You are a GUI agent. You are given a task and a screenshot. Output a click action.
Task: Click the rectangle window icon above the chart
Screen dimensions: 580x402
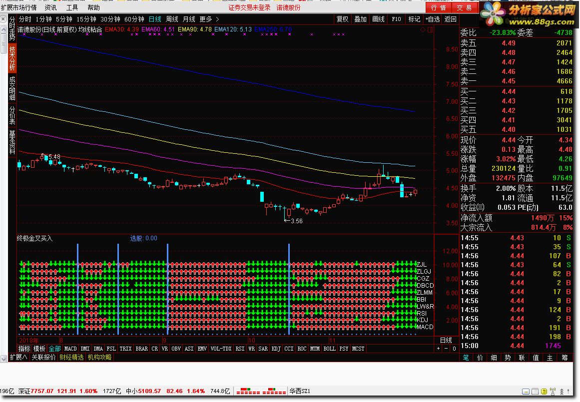430,29
